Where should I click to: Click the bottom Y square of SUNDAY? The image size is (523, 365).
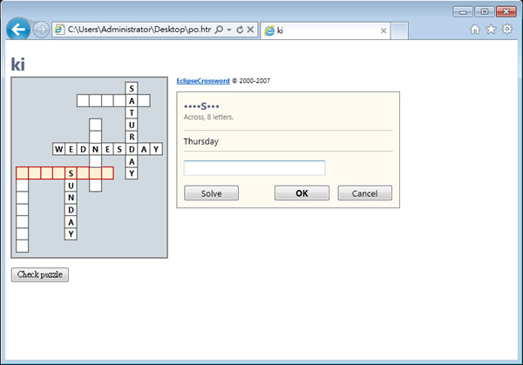(x=71, y=234)
